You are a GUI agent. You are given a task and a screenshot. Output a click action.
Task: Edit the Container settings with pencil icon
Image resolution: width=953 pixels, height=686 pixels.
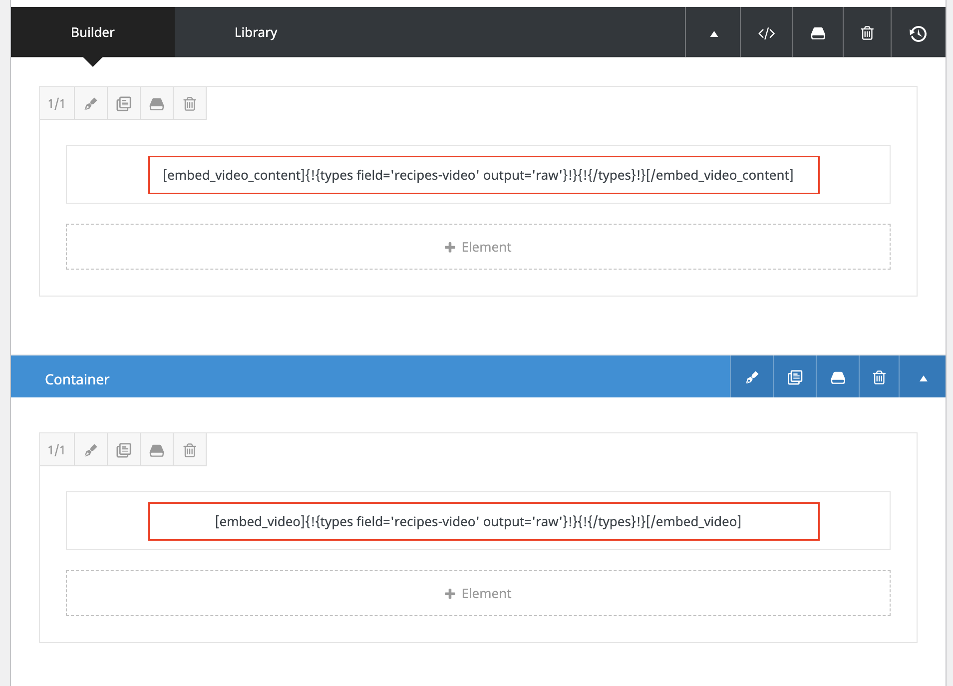[752, 377]
